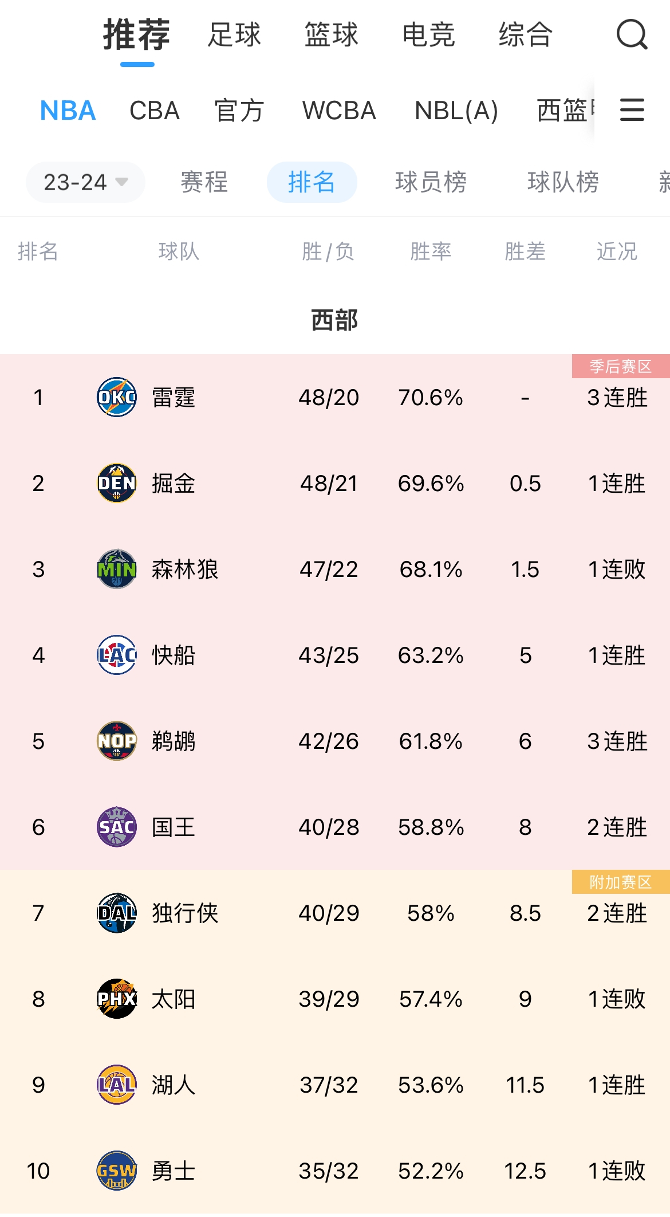The image size is (670, 1217).
Task: Open the WCBA league tab
Action: click(339, 111)
